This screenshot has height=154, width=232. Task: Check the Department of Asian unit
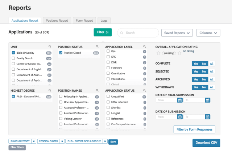point(13,75)
